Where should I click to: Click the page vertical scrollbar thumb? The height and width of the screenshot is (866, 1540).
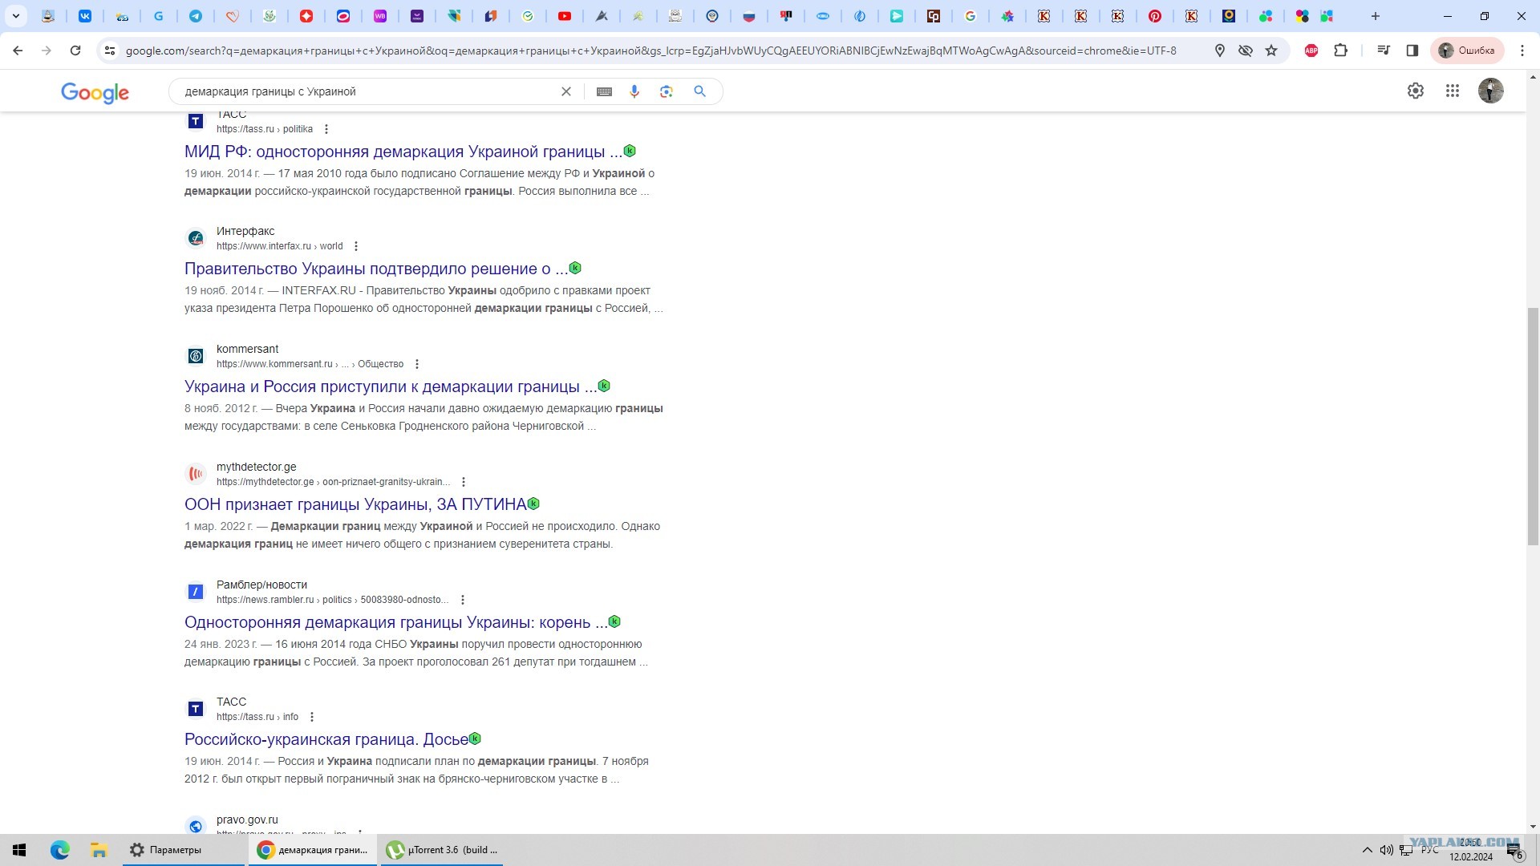(x=1533, y=427)
